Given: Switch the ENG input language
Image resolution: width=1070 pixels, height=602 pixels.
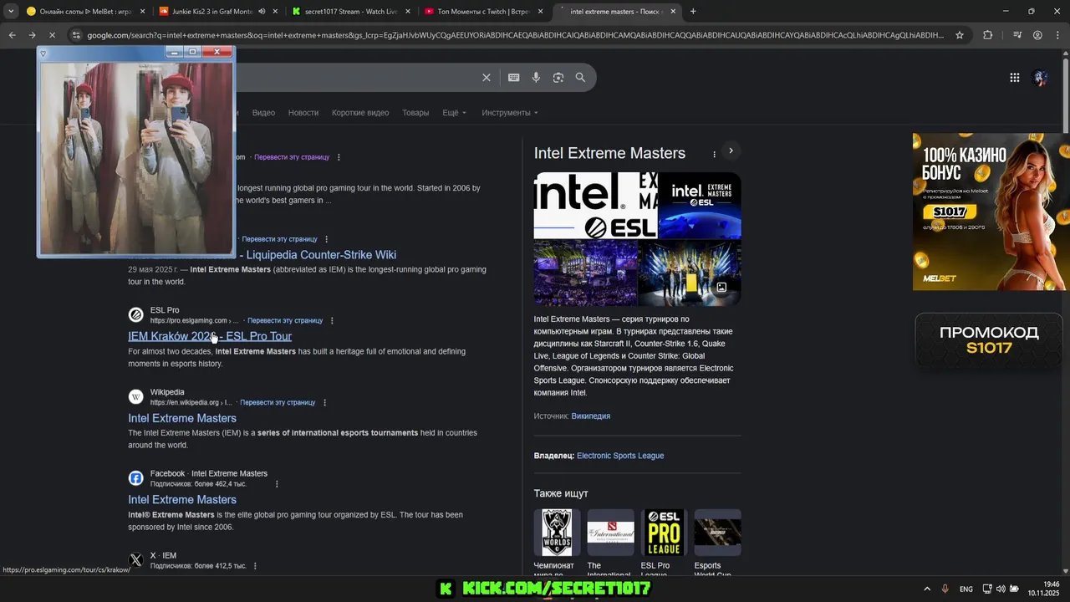Looking at the screenshot, I should click(x=966, y=589).
